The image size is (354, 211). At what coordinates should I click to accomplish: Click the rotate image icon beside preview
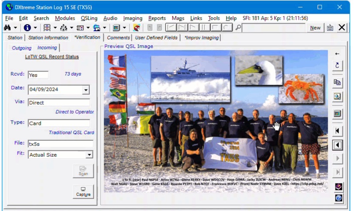tap(338, 66)
